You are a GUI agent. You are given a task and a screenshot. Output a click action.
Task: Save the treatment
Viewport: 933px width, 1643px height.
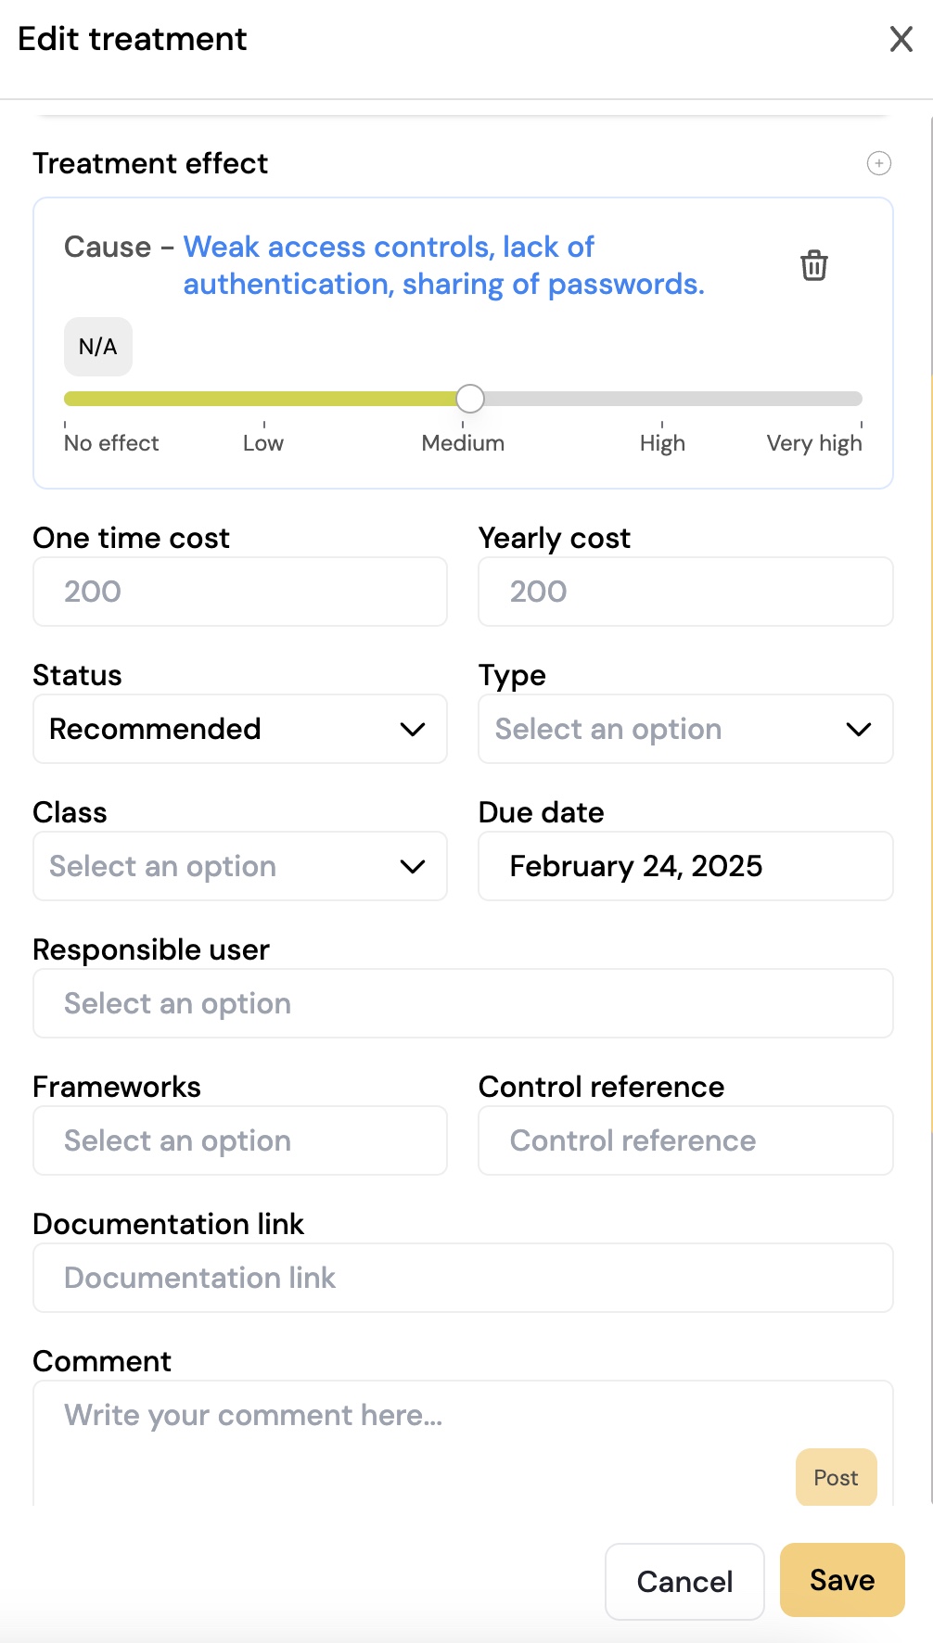(x=842, y=1580)
